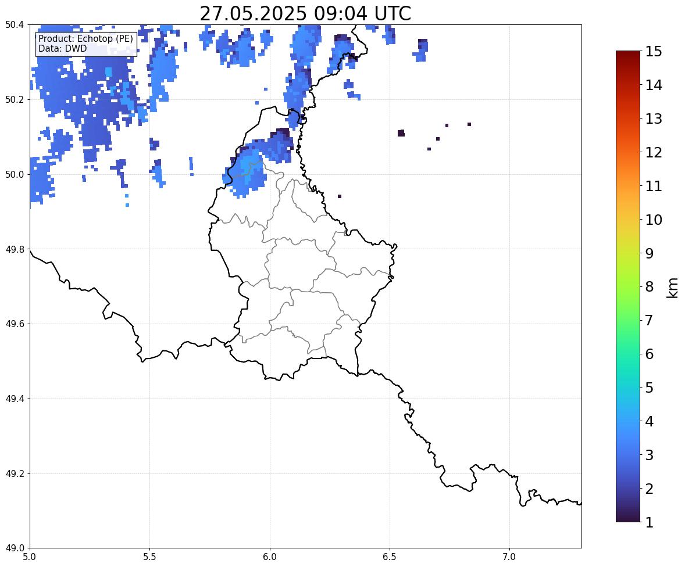685x567 pixels.
Task: Click the colorbar unit label 'km'
Action: coord(672,288)
